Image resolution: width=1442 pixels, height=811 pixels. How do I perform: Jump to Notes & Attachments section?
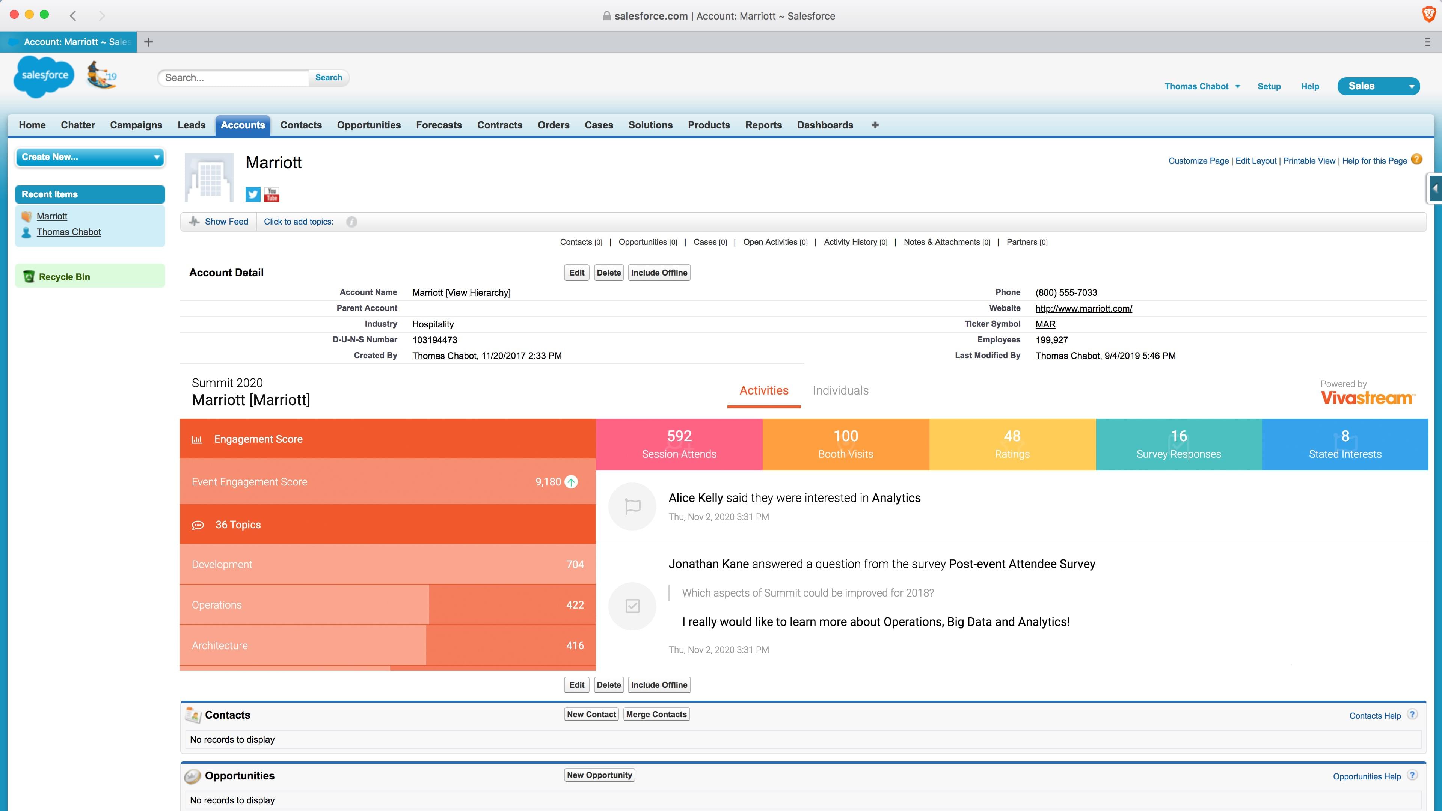(941, 242)
